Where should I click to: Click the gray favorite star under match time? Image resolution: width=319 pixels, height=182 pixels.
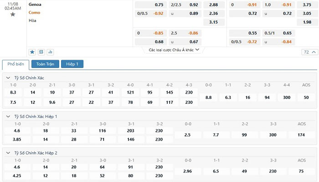click(13, 15)
